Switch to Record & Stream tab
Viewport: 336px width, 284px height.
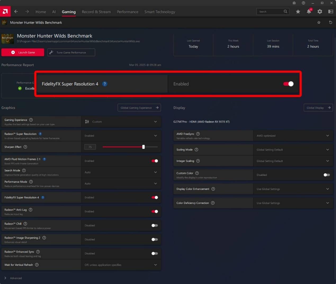pos(96,12)
